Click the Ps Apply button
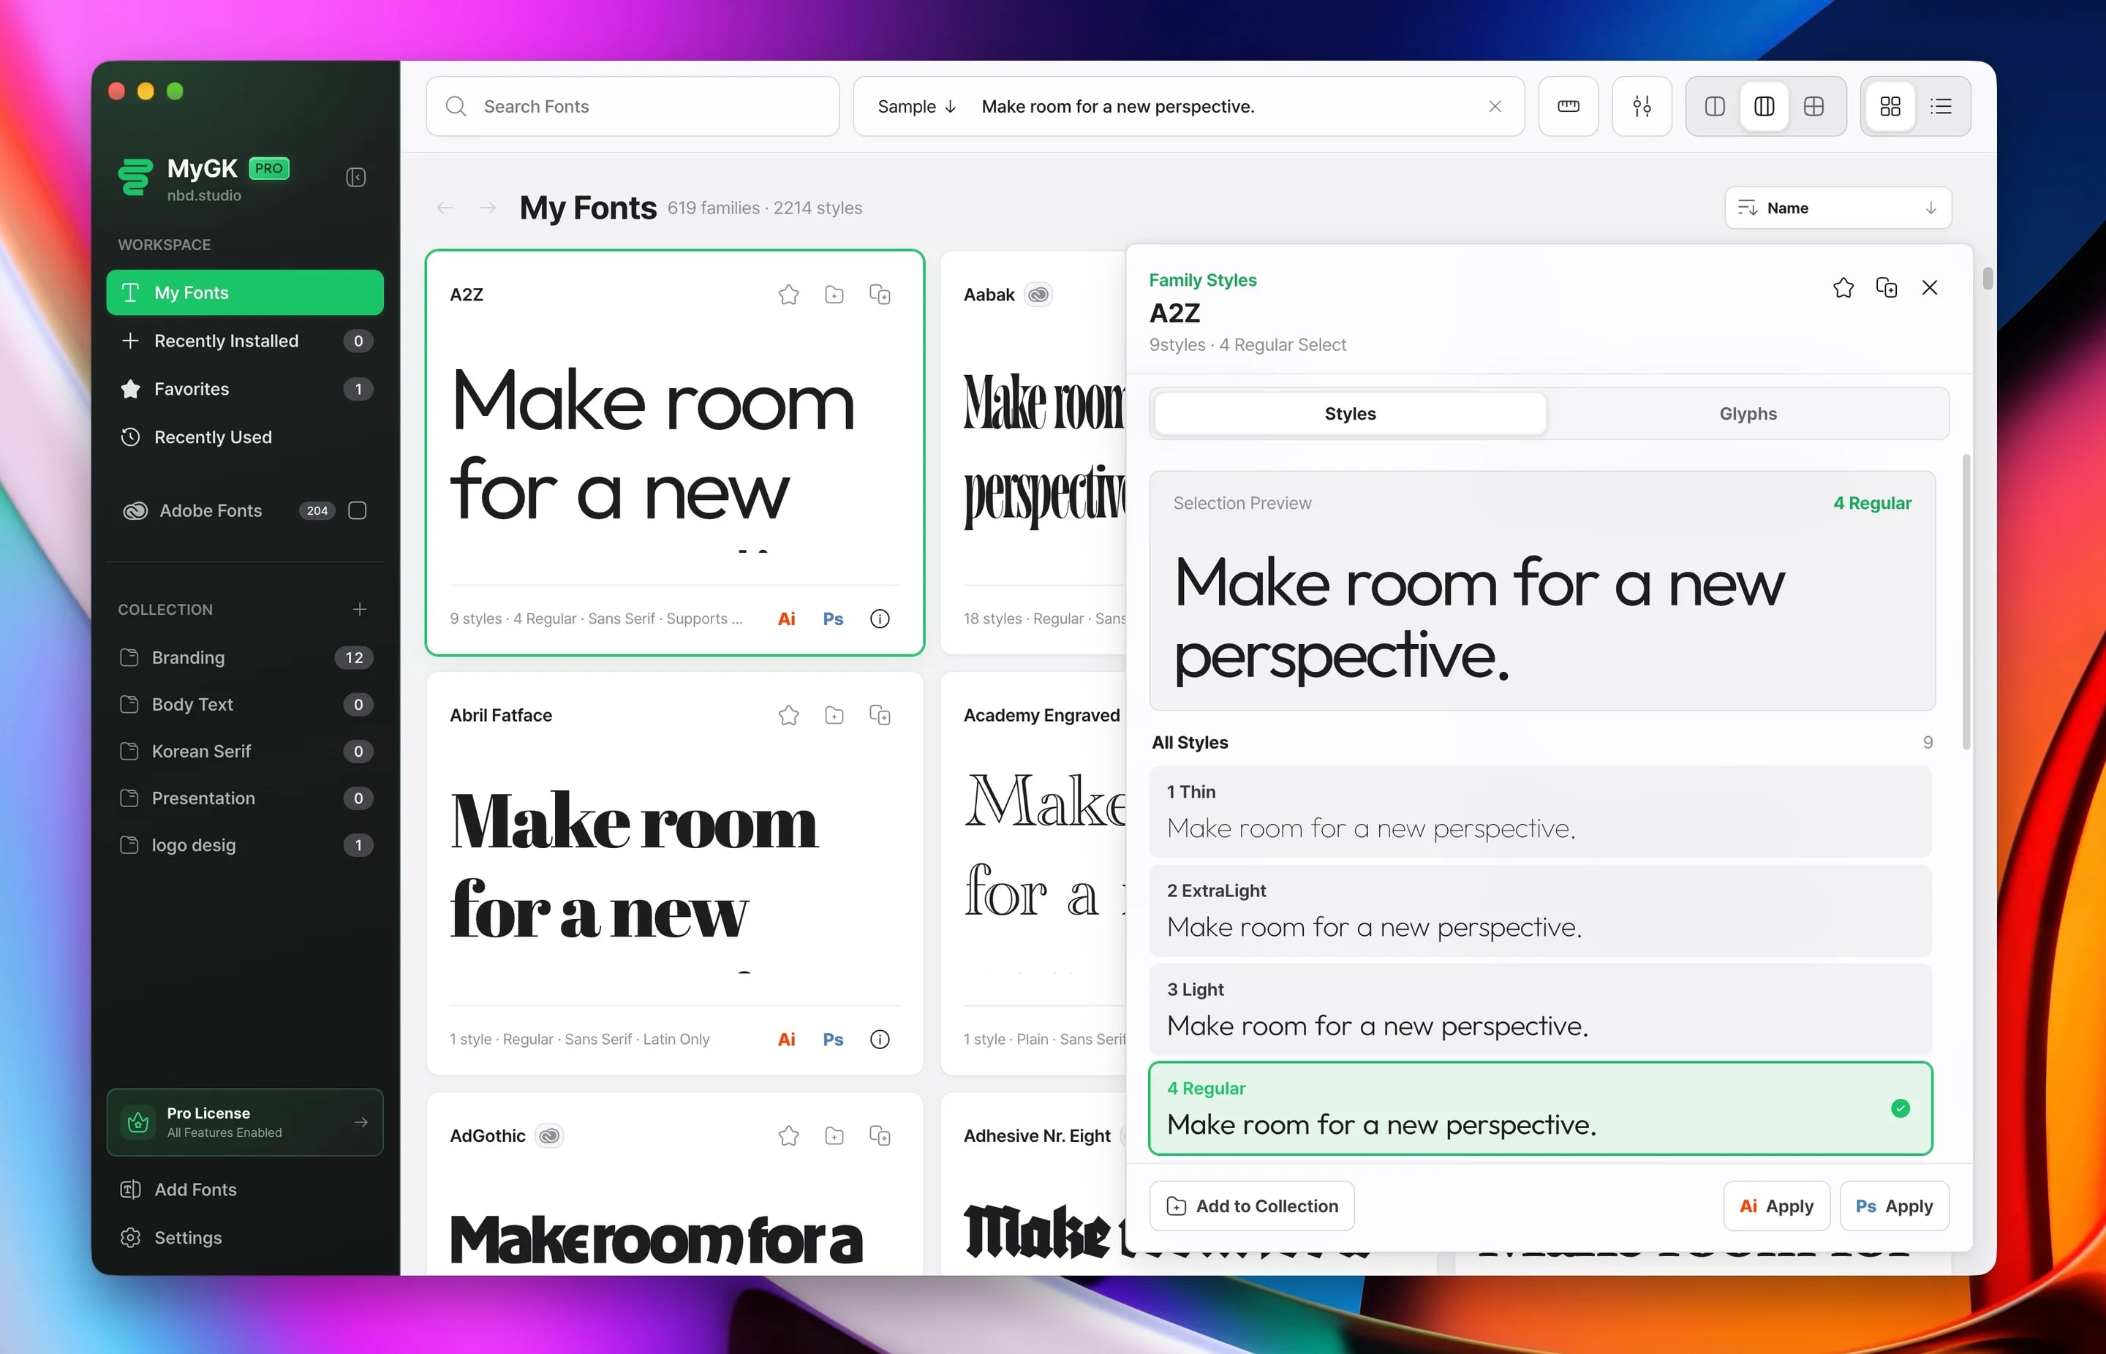Screen dimensions: 2106x1354 tap(1894, 1206)
